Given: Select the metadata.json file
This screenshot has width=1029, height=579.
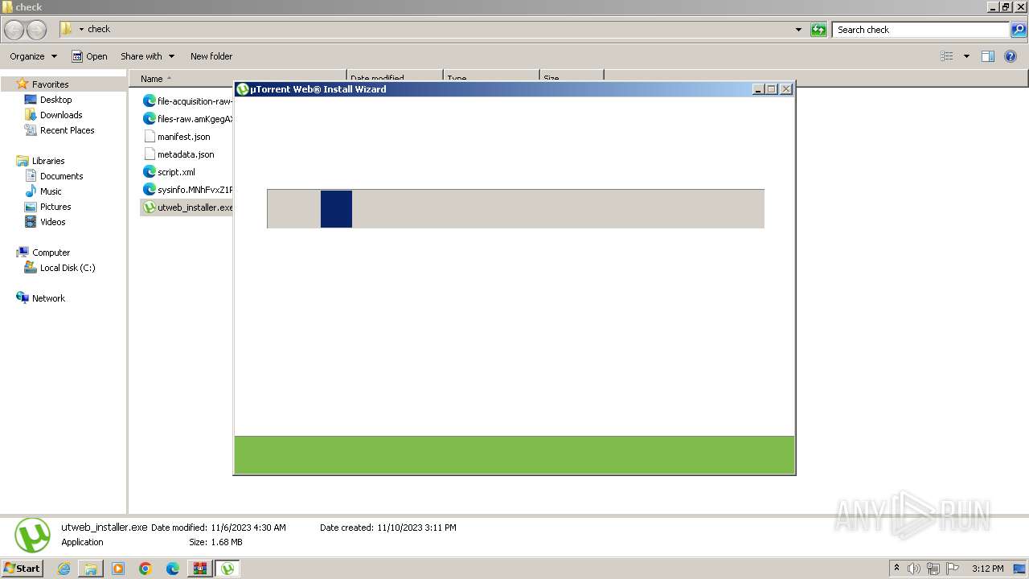Looking at the screenshot, I should (186, 154).
